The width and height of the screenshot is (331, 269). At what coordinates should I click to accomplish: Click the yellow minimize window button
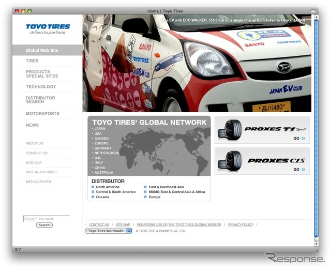pyautogui.click(x=23, y=11)
